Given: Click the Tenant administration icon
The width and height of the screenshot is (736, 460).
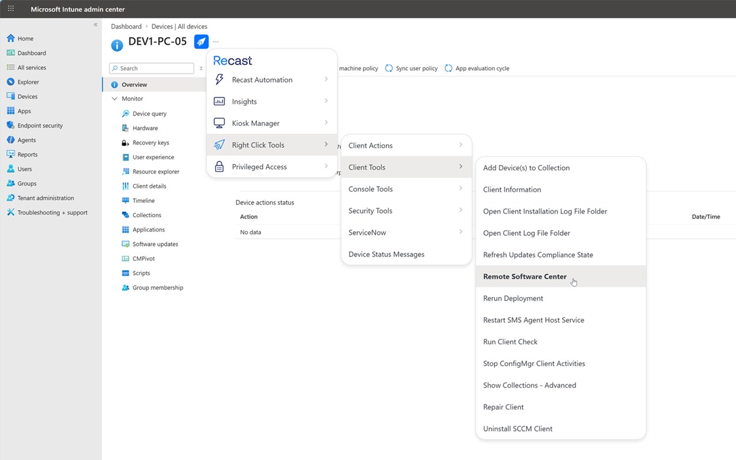Looking at the screenshot, I should point(10,198).
